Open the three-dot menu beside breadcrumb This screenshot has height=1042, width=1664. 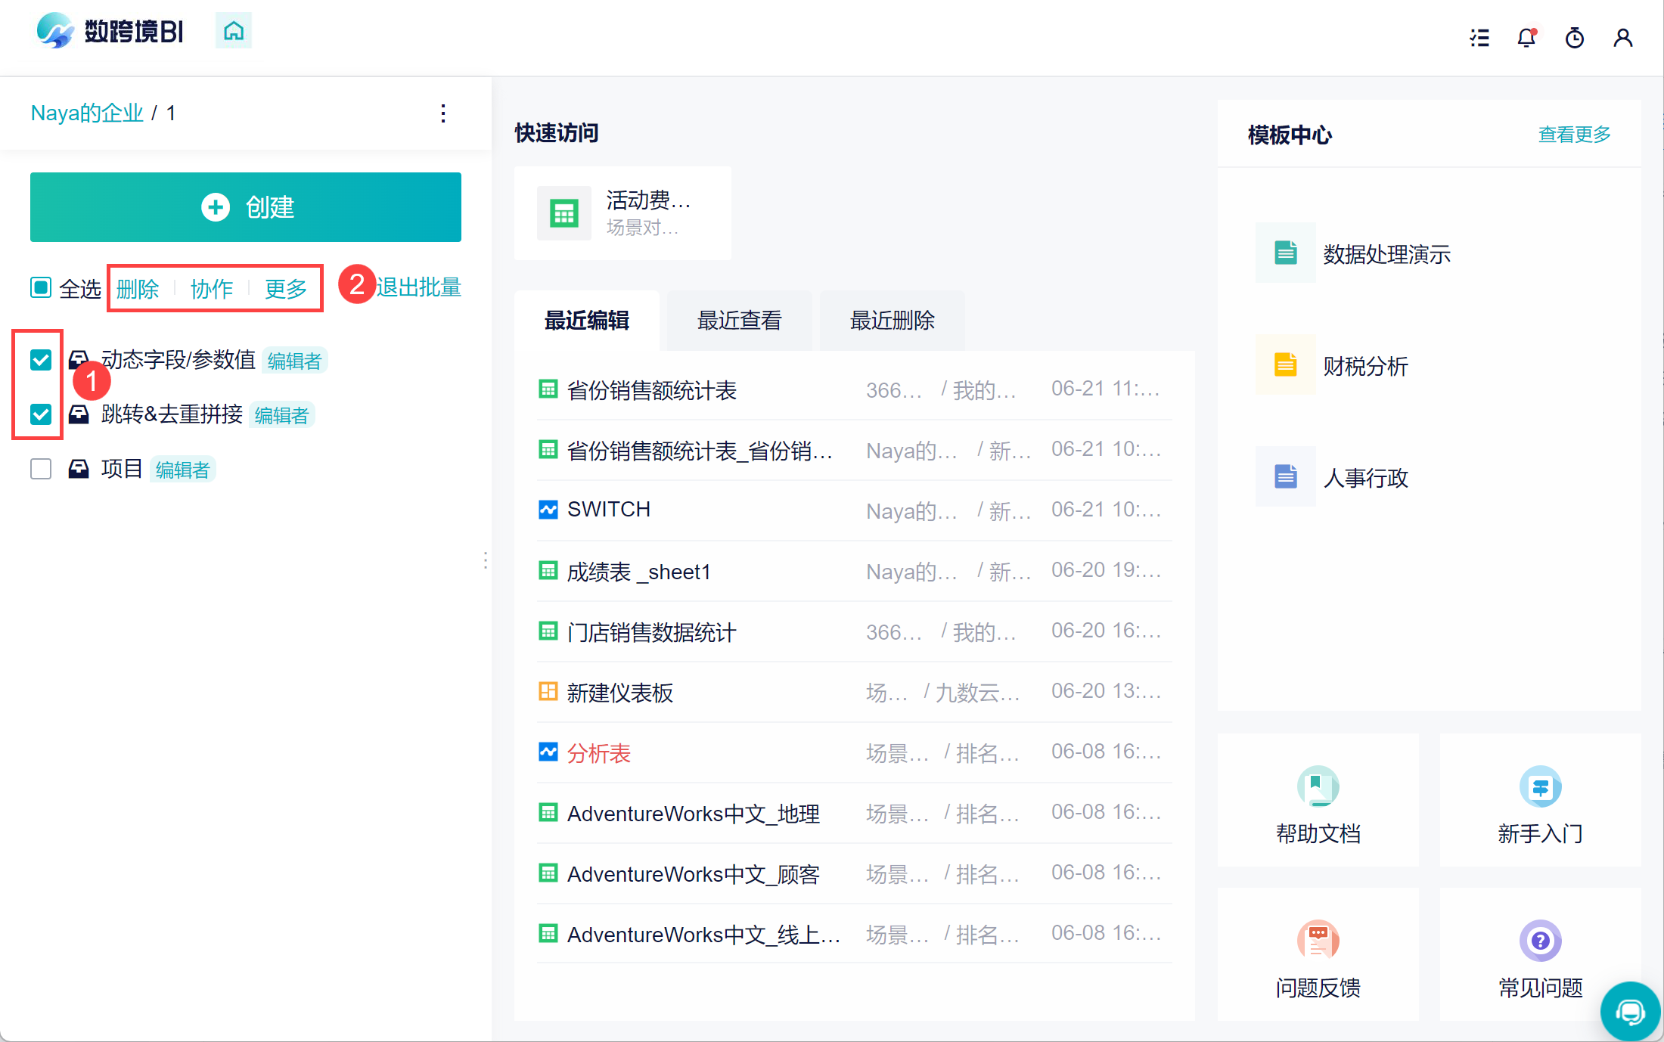pyautogui.click(x=443, y=113)
